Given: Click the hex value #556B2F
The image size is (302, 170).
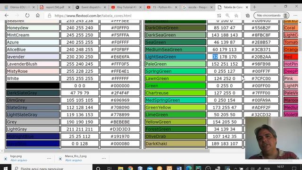Looking at the screenshot, I should coord(261,28).
